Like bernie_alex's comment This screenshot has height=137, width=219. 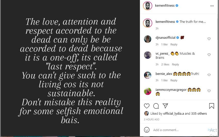tap(209, 75)
